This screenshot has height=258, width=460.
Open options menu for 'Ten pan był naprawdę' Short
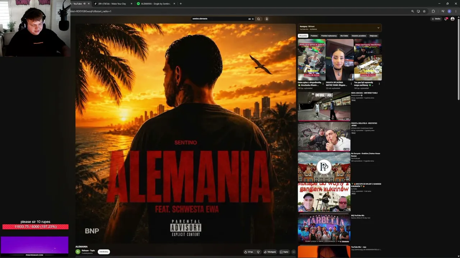tap(379, 83)
